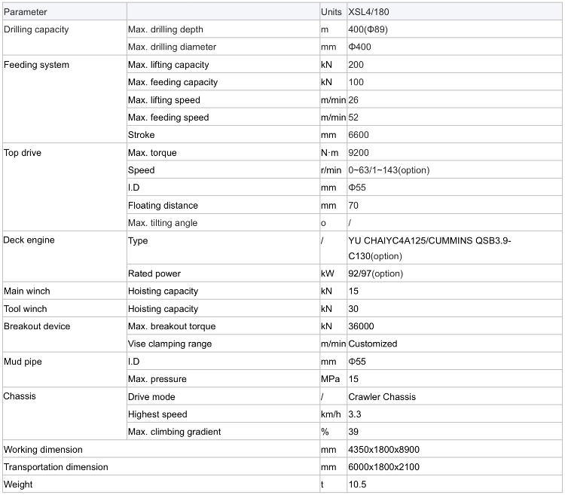Click the "Units" column header

coord(331,12)
